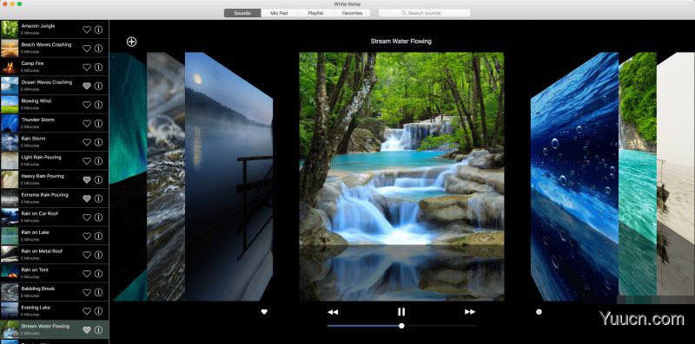Favorite current sound with heart below artwork

tap(264, 312)
